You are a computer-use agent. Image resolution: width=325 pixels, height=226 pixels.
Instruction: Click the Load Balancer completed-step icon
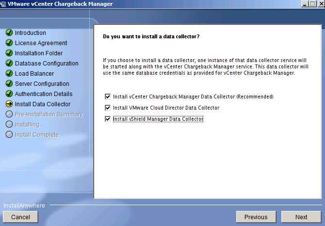9,73
